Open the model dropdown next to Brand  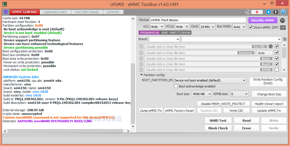click(x=231, y=39)
